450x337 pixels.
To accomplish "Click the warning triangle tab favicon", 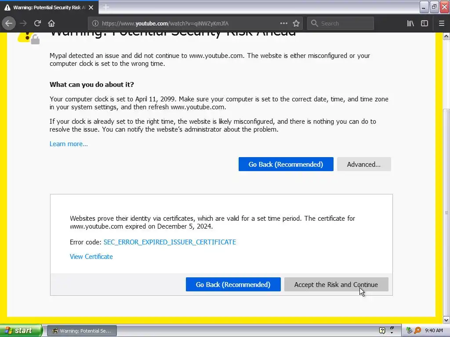I will click(7, 7).
